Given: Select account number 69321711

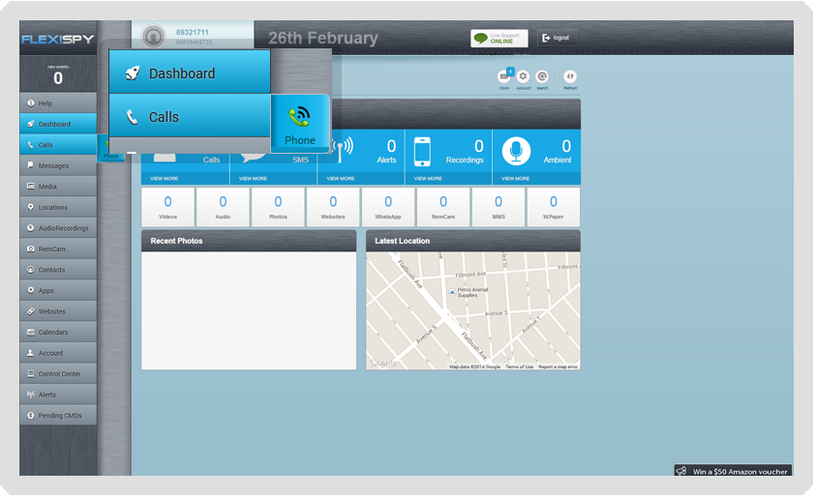Looking at the screenshot, I should coord(192,32).
